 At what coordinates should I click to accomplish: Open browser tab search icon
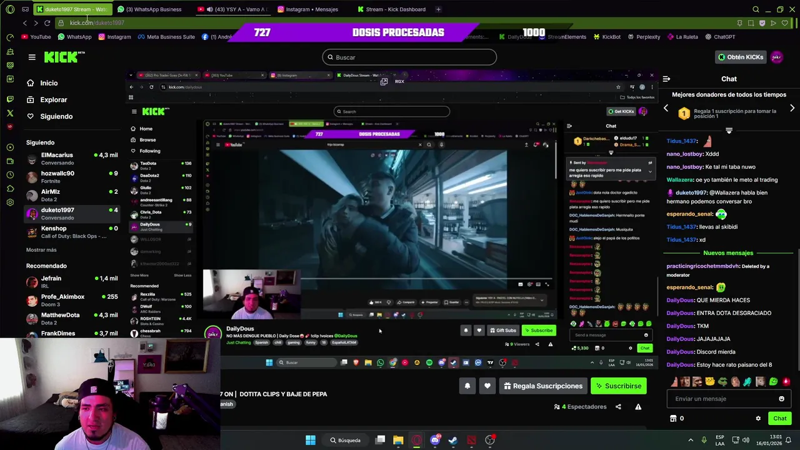pyautogui.click(x=756, y=9)
